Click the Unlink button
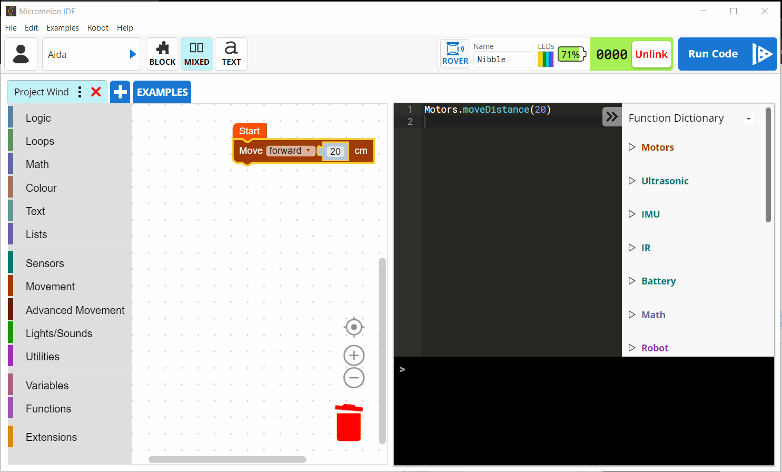Viewport: 782px width, 472px height. click(651, 54)
